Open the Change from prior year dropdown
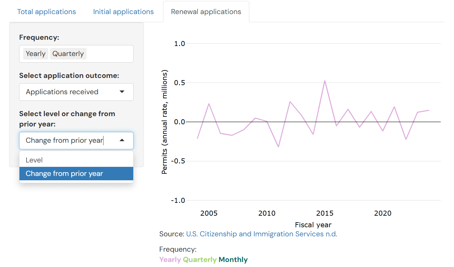The image size is (454, 267). pos(76,140)
